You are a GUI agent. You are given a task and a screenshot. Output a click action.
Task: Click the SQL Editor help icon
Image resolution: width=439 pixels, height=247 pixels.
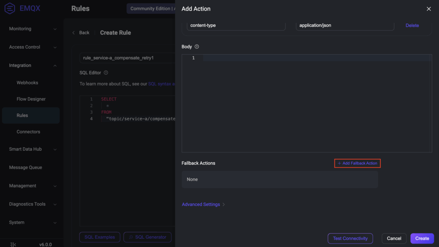pos(106,73)
